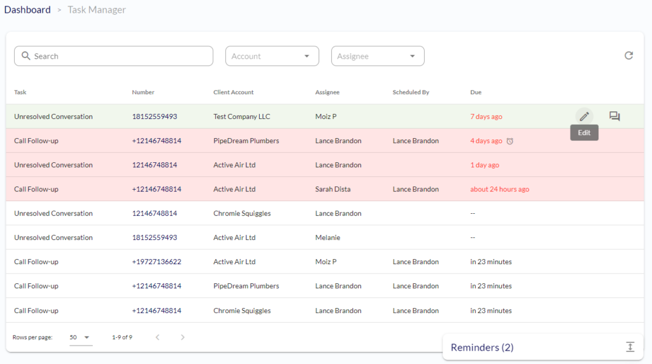The width and height of the screenshot is (652, 364).
Task: Change rows per page from 50
Action: point(80,337)
